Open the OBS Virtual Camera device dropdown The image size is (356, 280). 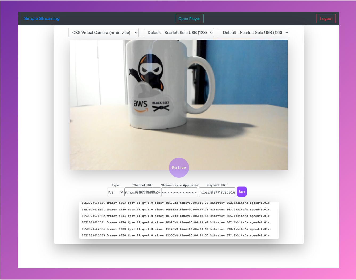(104, 33)
